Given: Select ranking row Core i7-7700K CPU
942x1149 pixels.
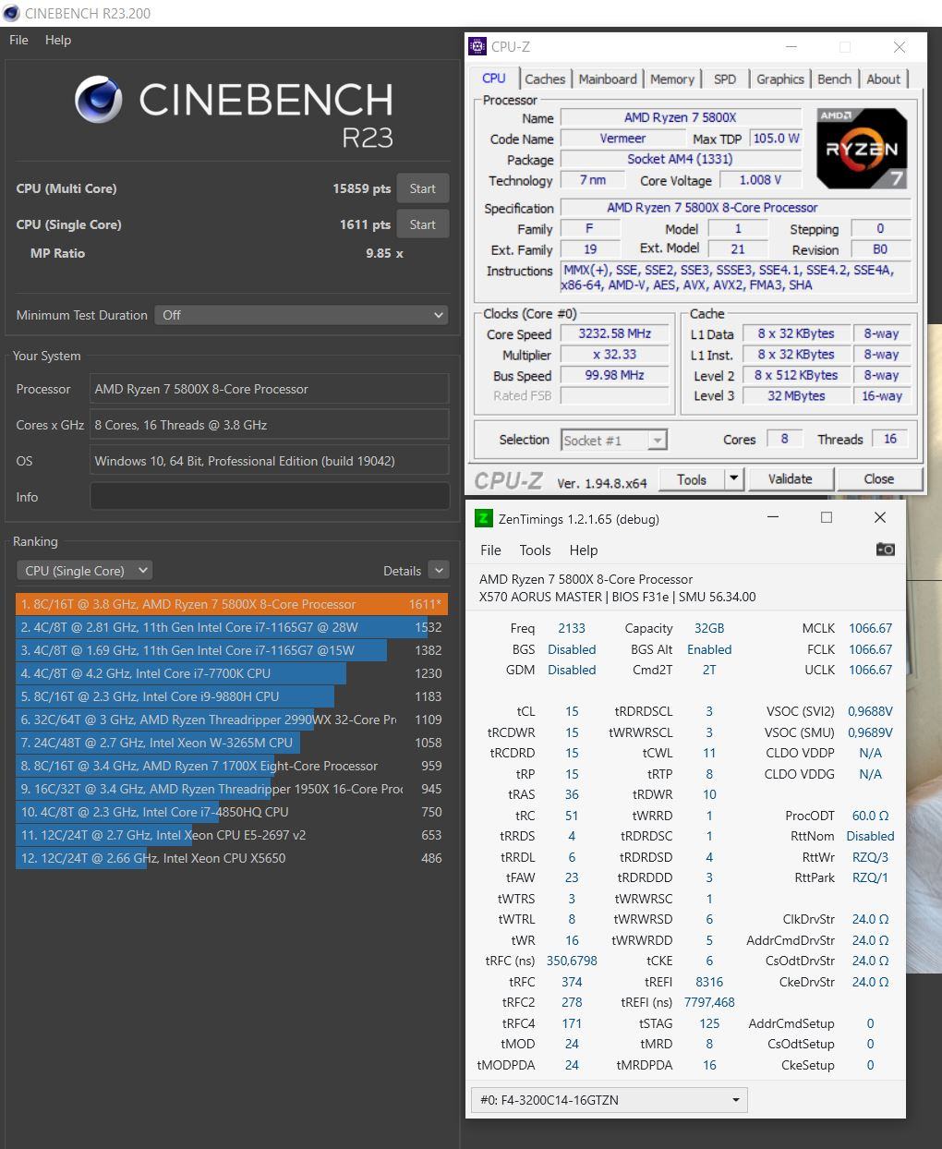Looking at the screenshot, I should pyautogui.click(x=232, y=673).
